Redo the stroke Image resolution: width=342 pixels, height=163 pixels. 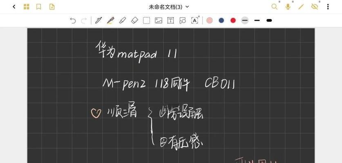[84, 20]
